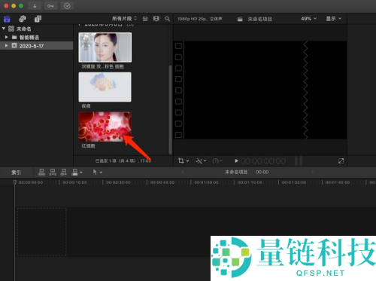
Task: Click the viewer timecode 00:00:00:00 display
Action: 263,161
